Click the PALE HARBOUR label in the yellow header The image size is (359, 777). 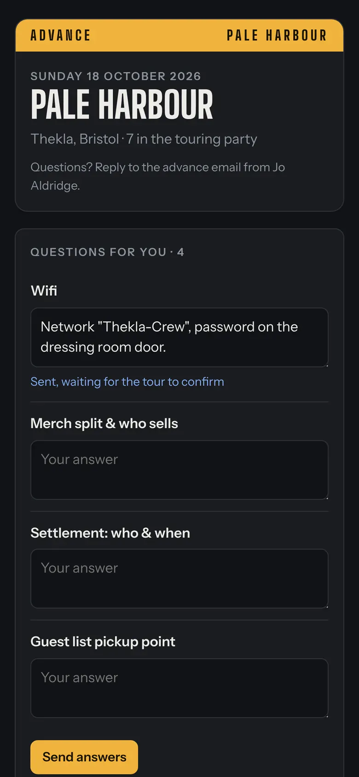coord(277,35)
